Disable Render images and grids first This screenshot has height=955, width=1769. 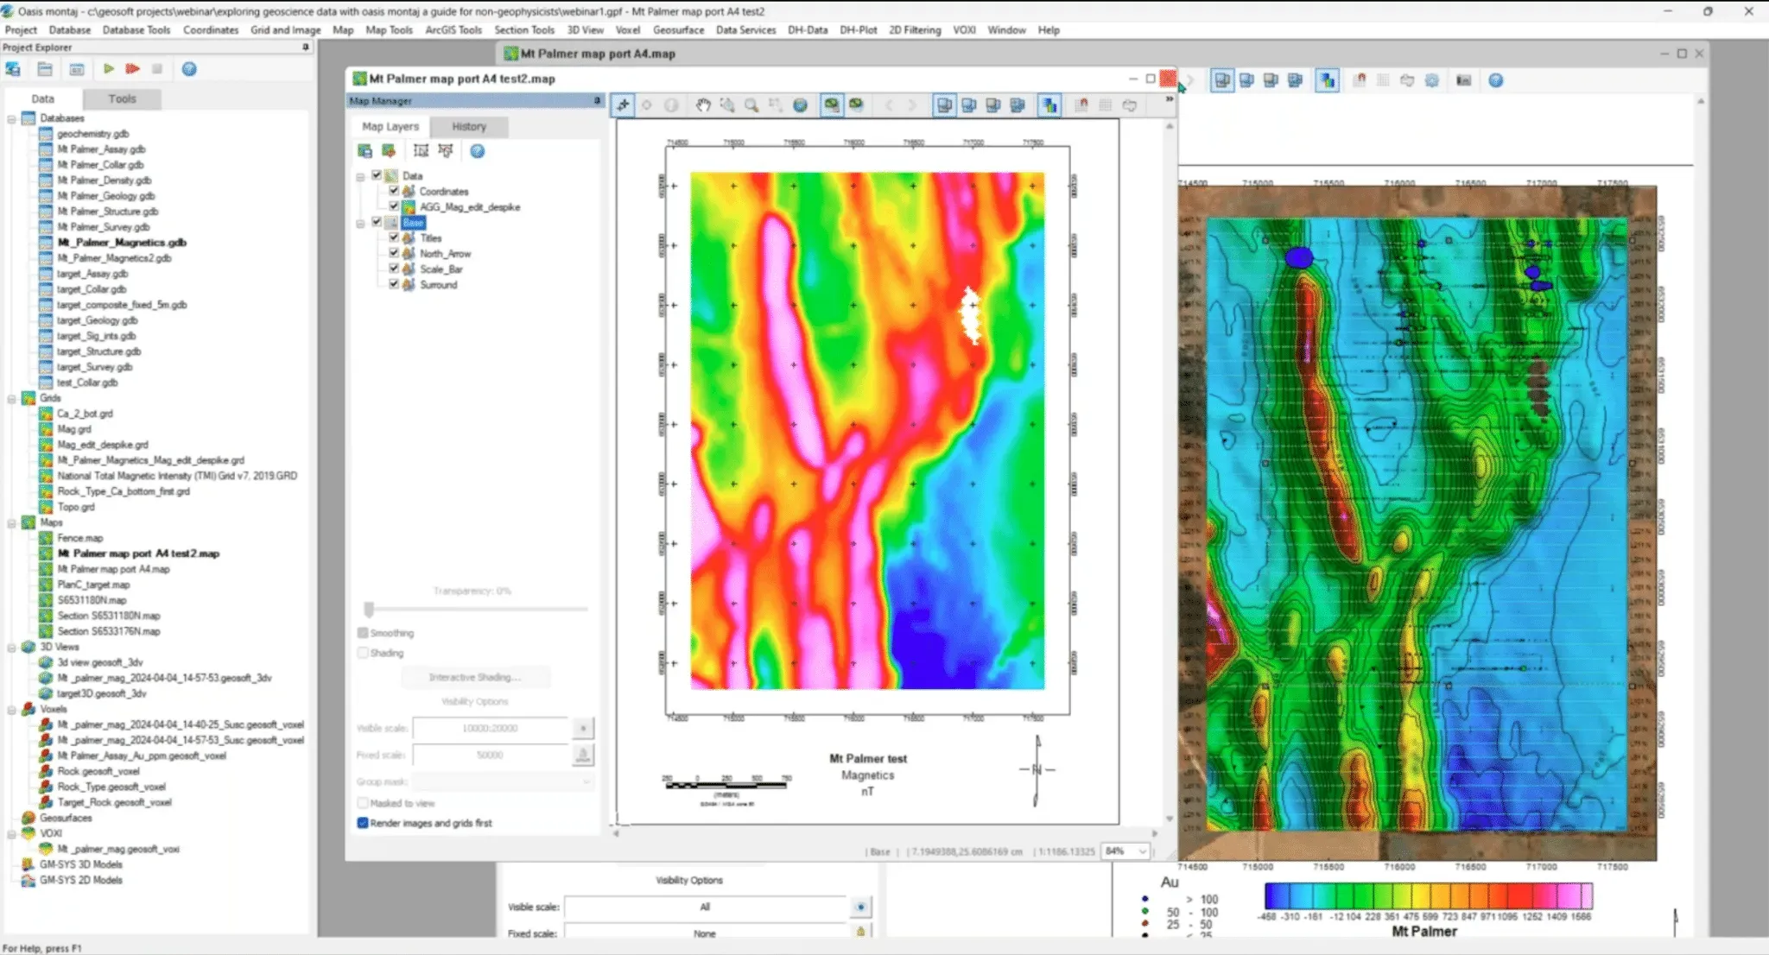click(363, 823)
